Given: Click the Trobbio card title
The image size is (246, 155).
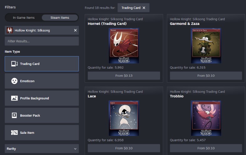Looking at the screenshot, I should (177, 96).
